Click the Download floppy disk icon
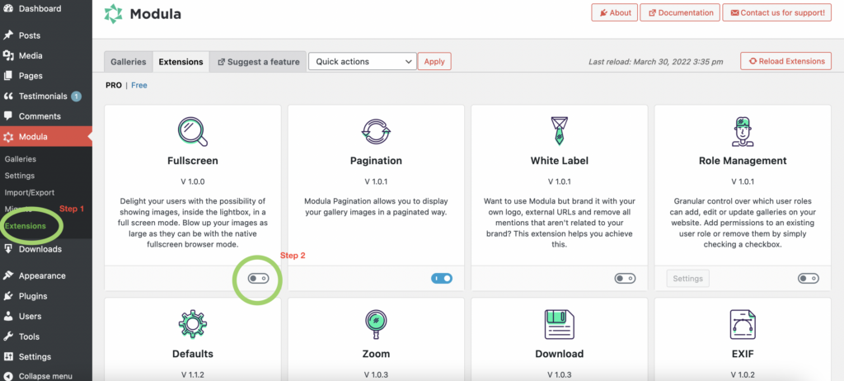The image size is (844, 381). pyautogui.click(x=559, y=324)
